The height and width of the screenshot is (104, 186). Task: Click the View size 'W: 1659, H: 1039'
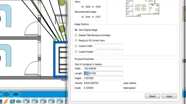[91, 7]
